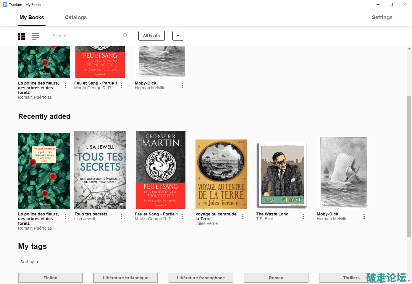Open the T.S. Eliot Waste Land cover
This screenshot has width=412, height=284.
282,175
